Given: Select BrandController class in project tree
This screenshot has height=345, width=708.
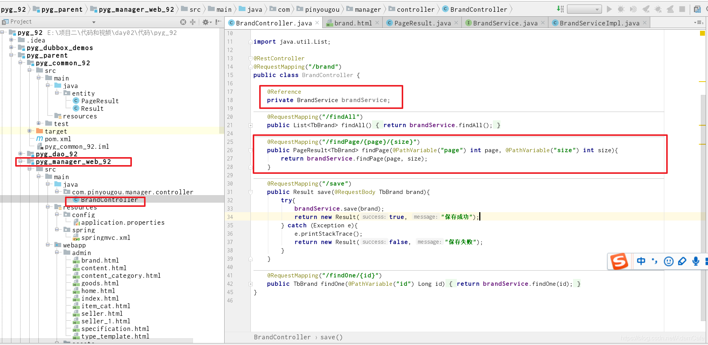Looking at the screenshot, I should (105, 200).
